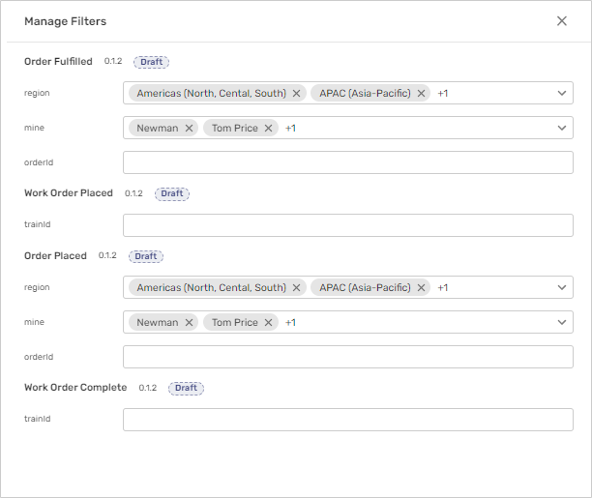
Task: Click Draft badge beside Work Order Complete
Action: click(186, 388)
